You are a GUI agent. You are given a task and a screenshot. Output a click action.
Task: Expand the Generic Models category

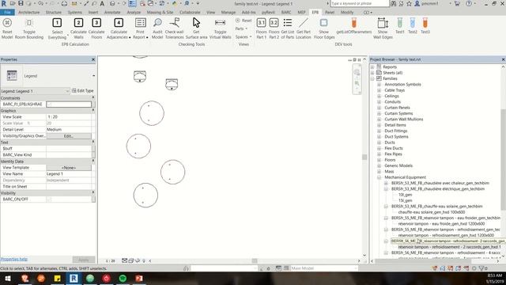click(x=379, y=165)
